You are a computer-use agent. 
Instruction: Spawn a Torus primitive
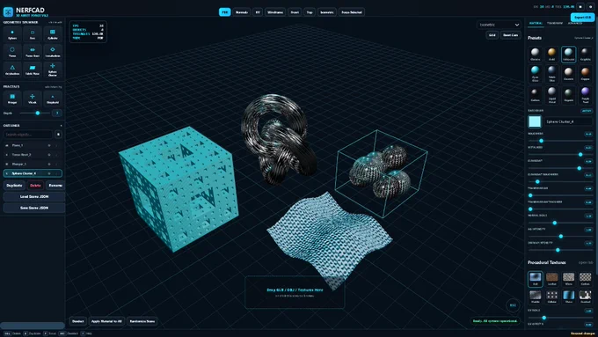12,52
